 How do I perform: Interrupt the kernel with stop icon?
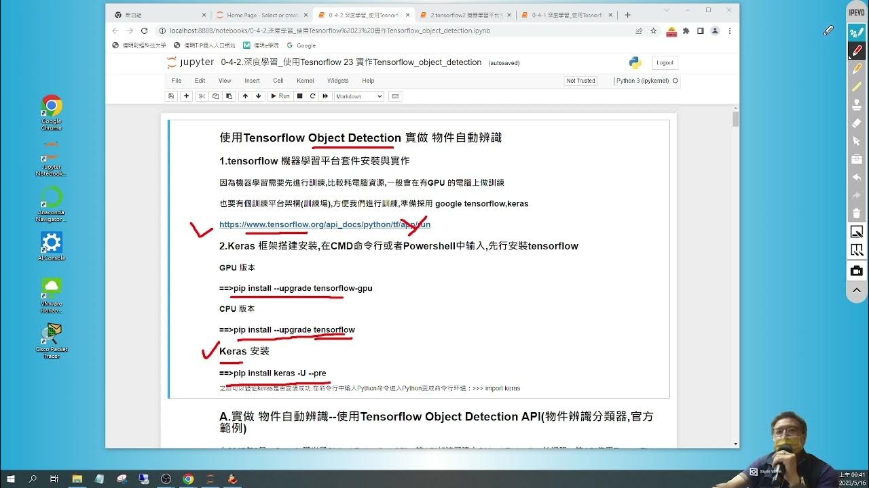tap(299, 96)
